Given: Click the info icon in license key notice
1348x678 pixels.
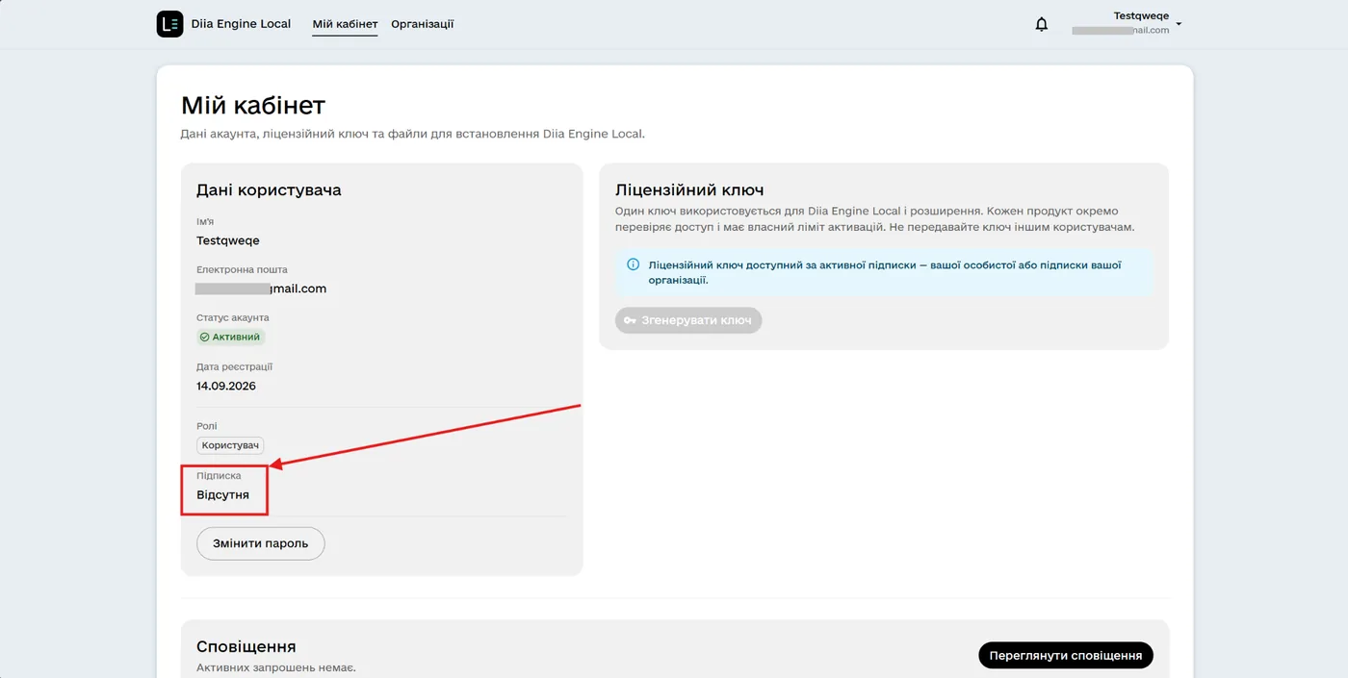Looking at the screenshot, I should pyautogui.click(x=633, y=264).
